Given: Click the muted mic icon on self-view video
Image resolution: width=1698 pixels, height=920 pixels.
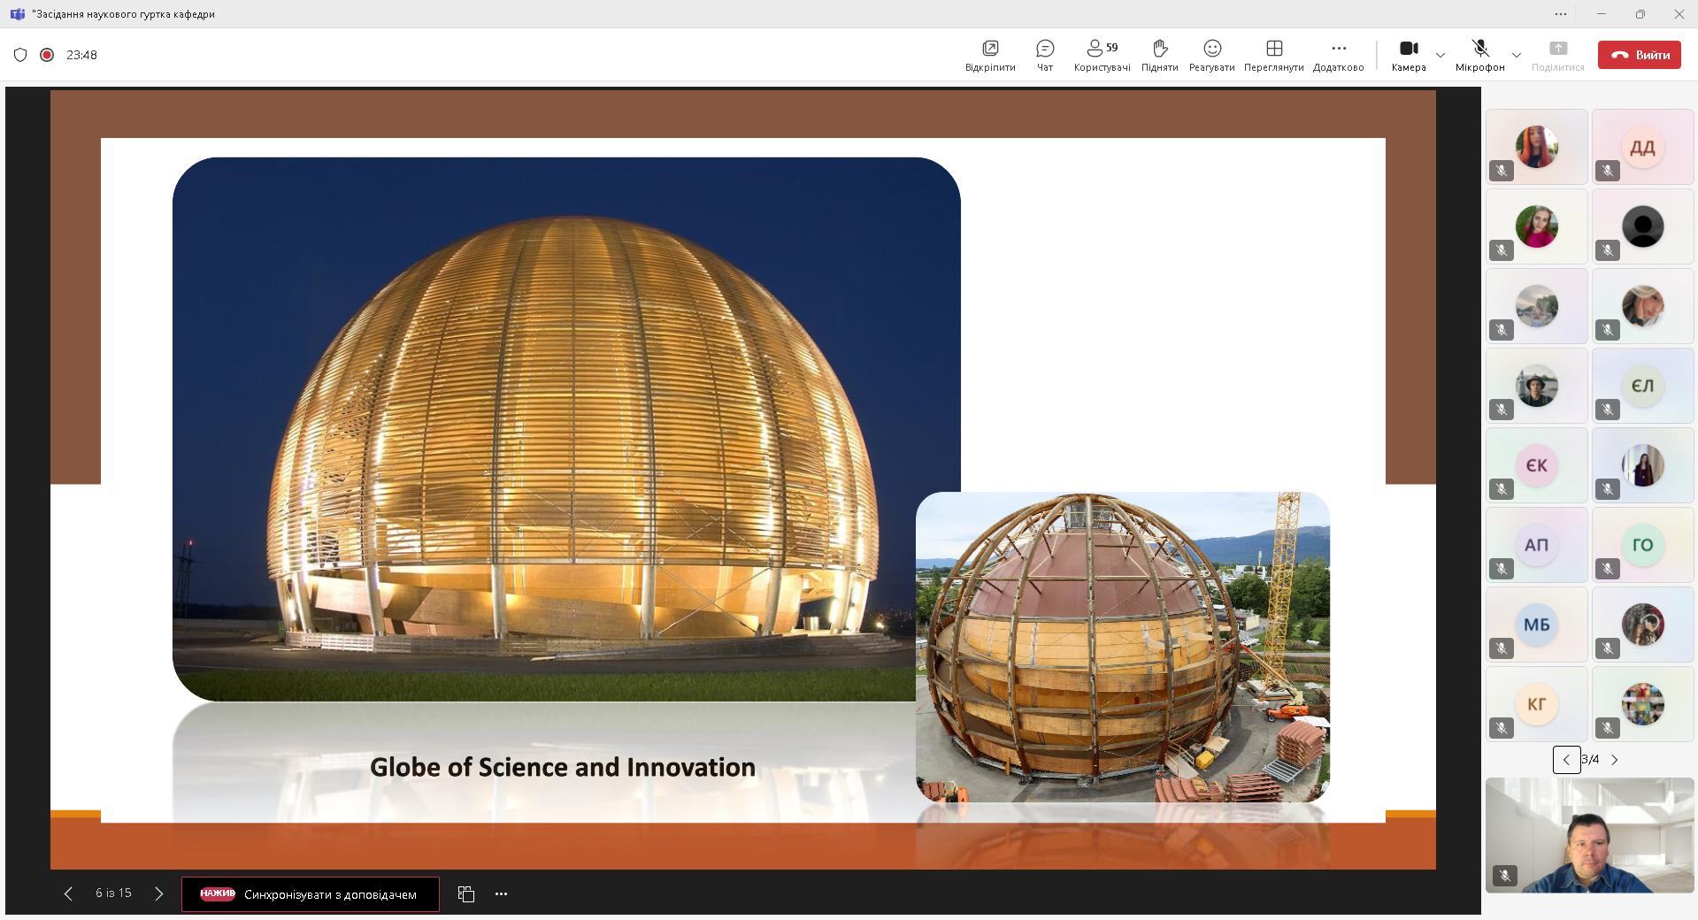Looking at the screenshot, I should click(x=1505, y=876).
